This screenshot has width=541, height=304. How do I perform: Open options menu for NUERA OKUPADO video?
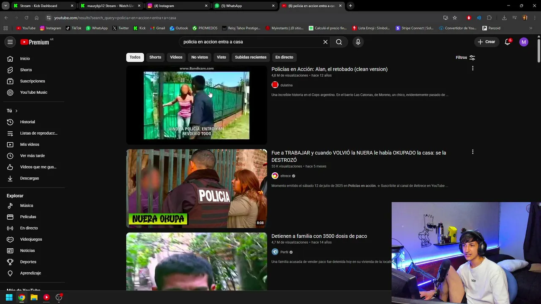tap(473, 152)
